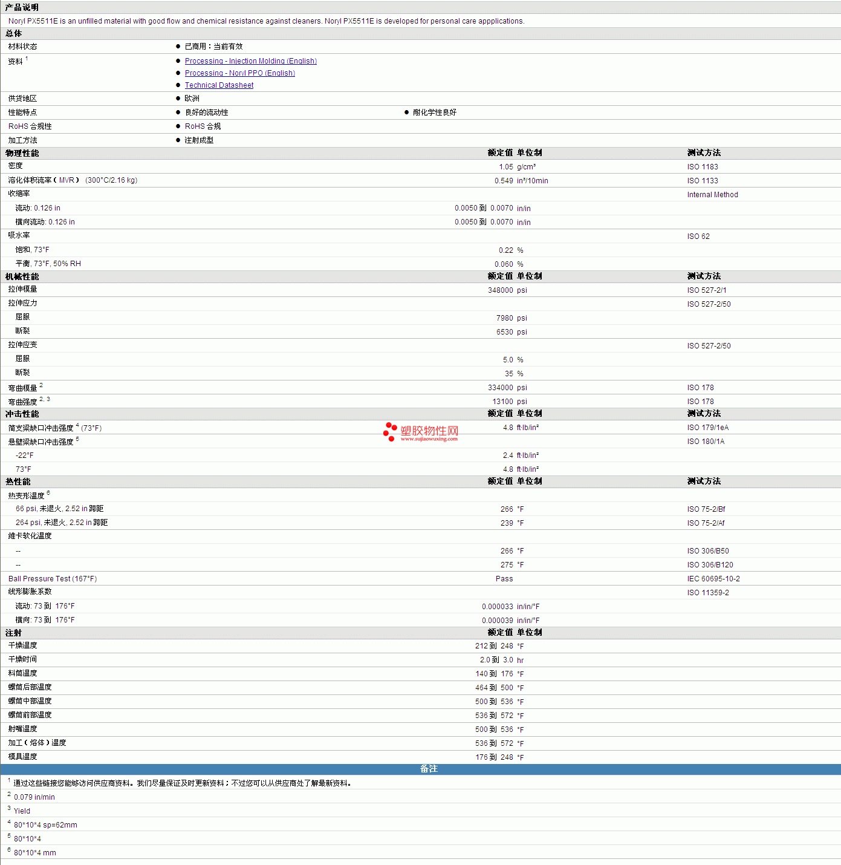Select Ball Pressure Test (167°F) label
Viewport: 841px width, 865px height.
tap(53, 579)
